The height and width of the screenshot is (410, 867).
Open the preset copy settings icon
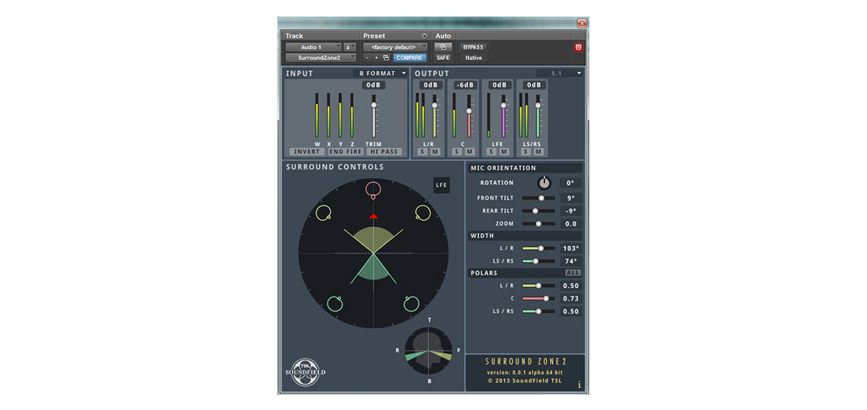click(386, 58)
